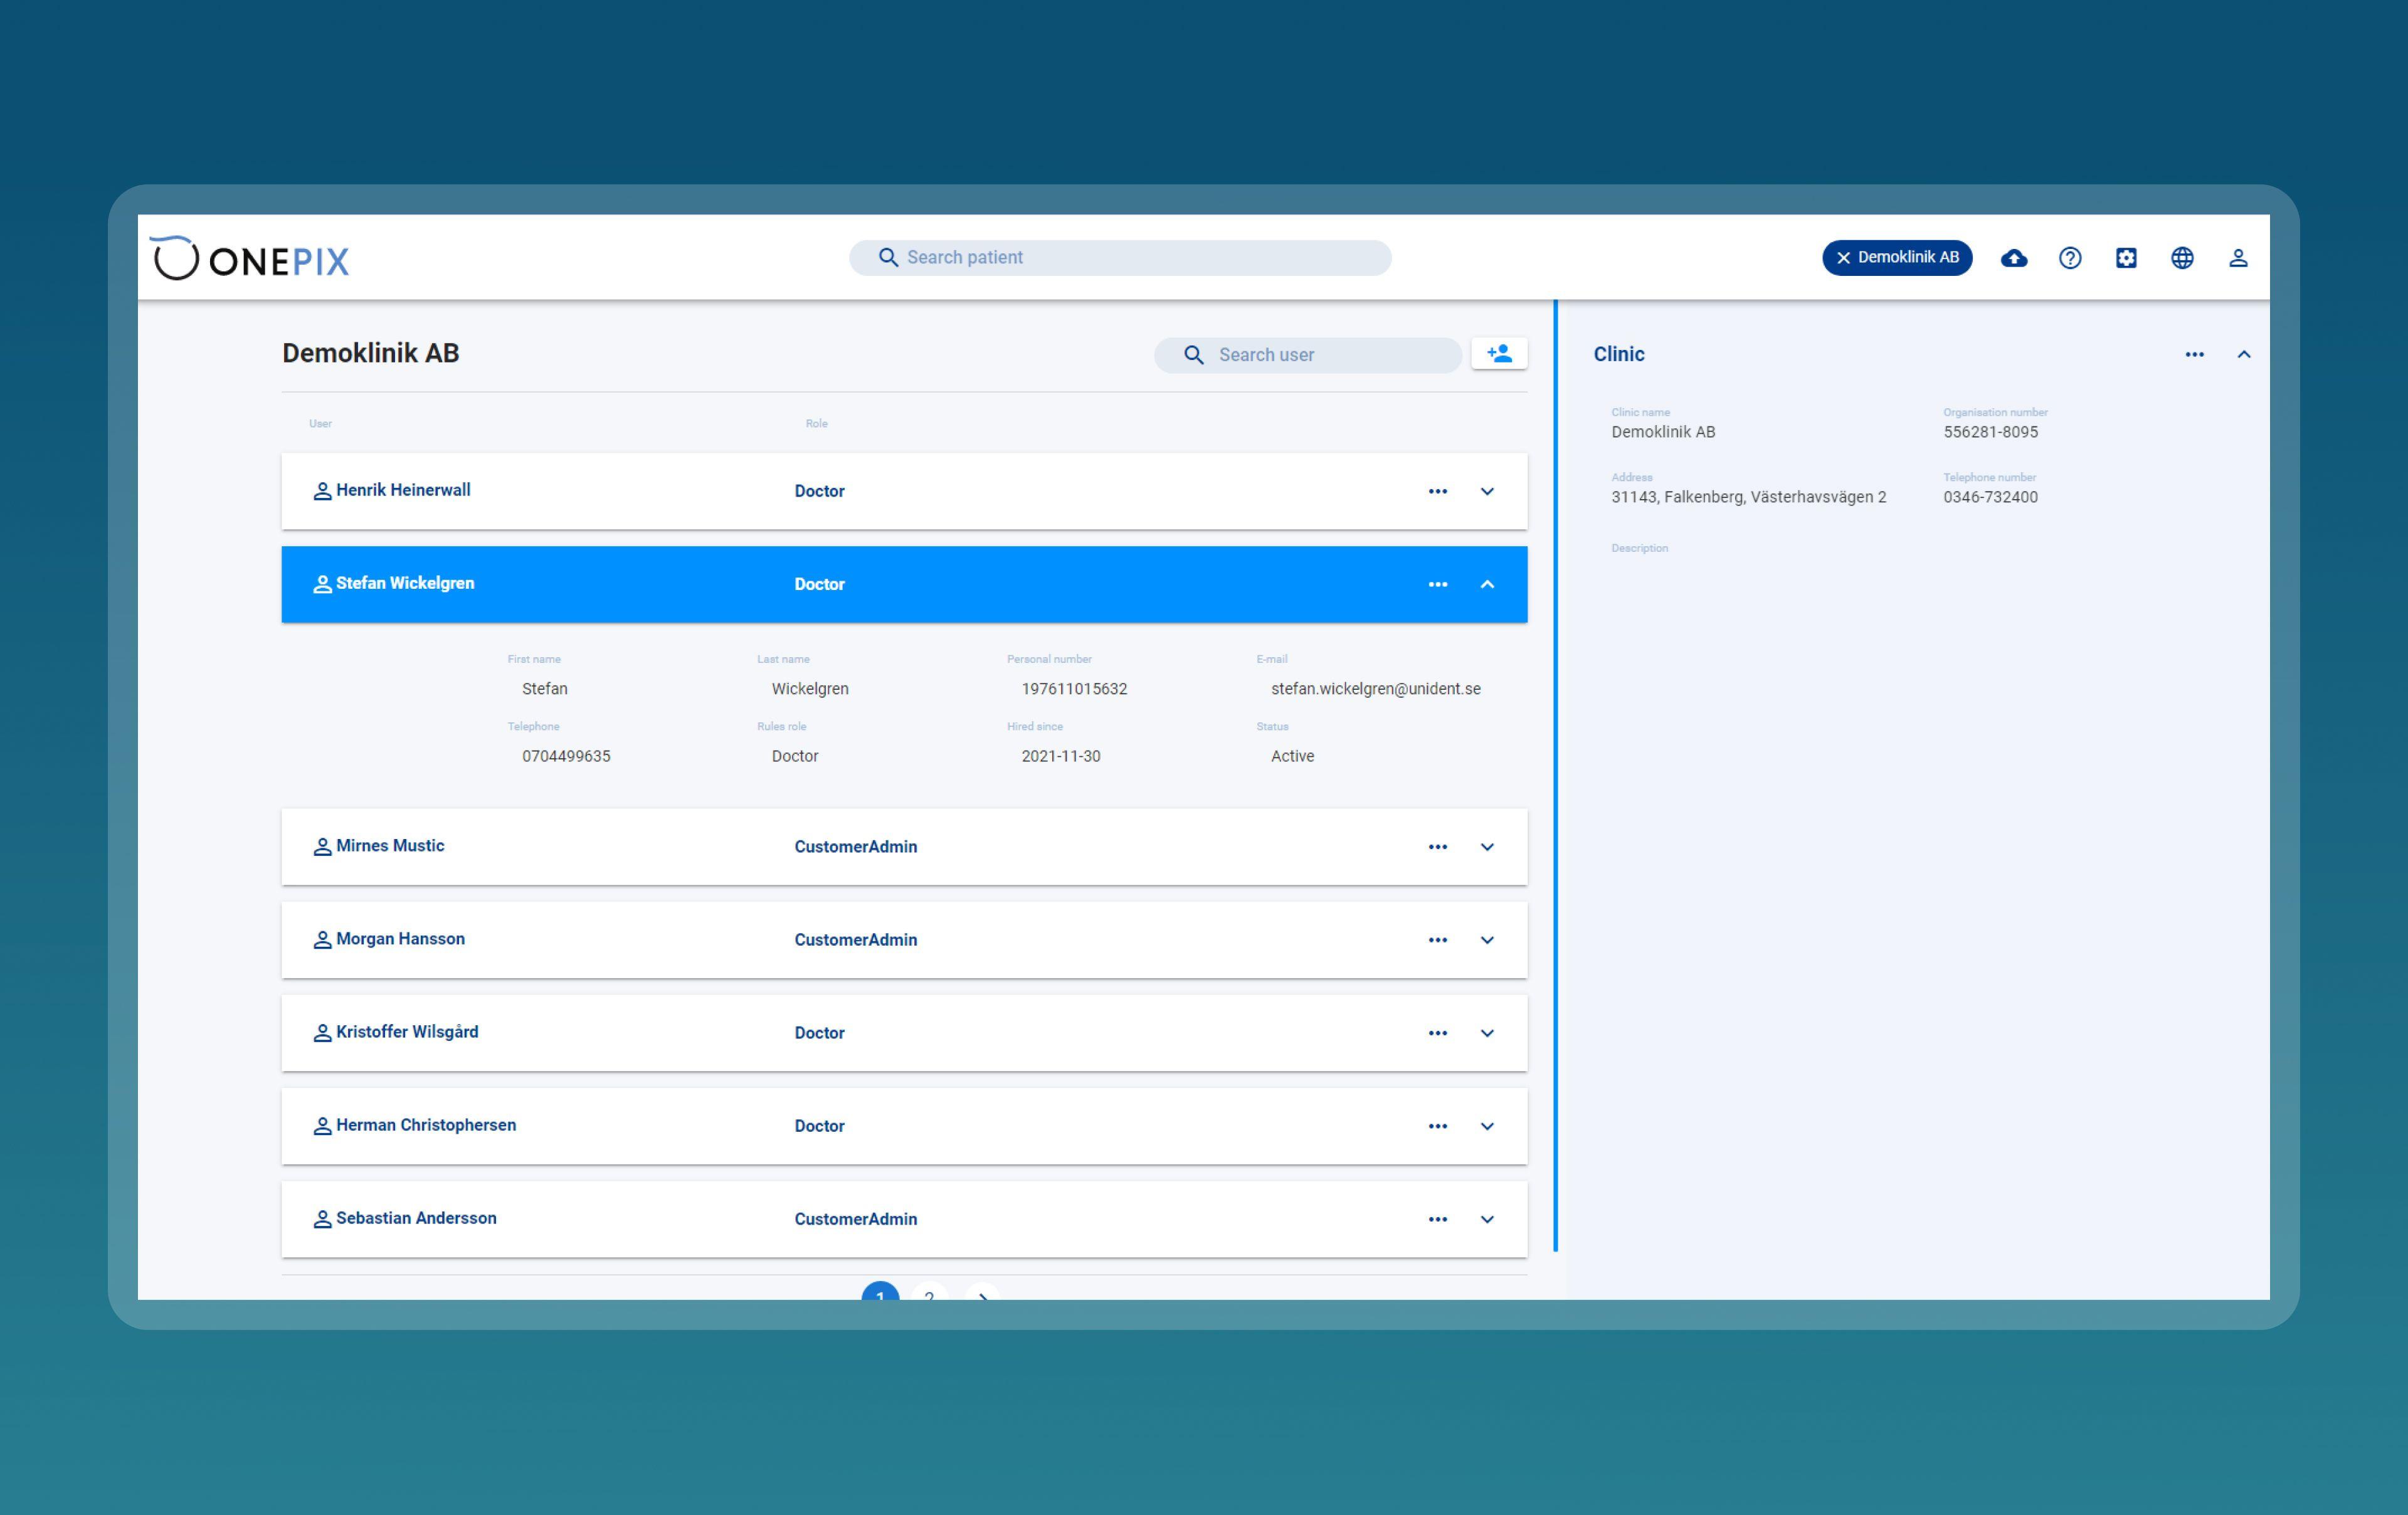Open more options for Kristoffer Wilsgård
The width and height of the screenshot is (2408, 1515).
click(1438, 1033)
